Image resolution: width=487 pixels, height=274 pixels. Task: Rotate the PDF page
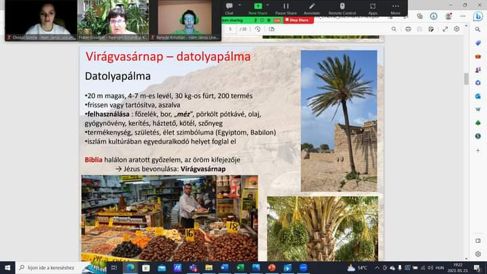click(x=259, y=29)
